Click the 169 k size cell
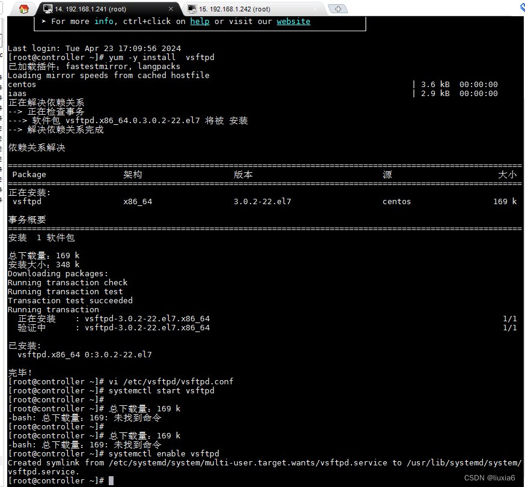 [505, 202]
